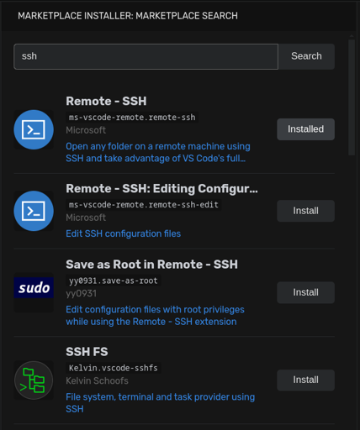
Task: Install the SSH FS extension
Action: point(305,380)
